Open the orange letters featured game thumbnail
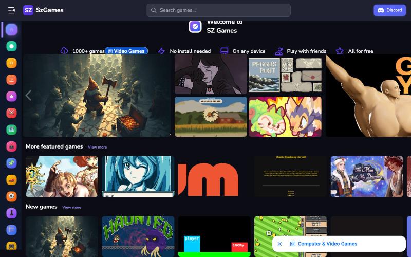Screen dimensions: 411x257 [x=214, y=176]
